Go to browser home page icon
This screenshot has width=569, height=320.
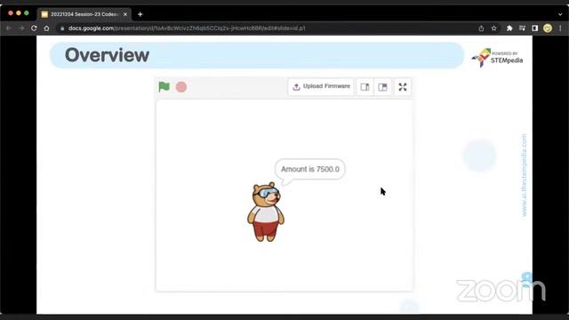(x=46, y=28)
